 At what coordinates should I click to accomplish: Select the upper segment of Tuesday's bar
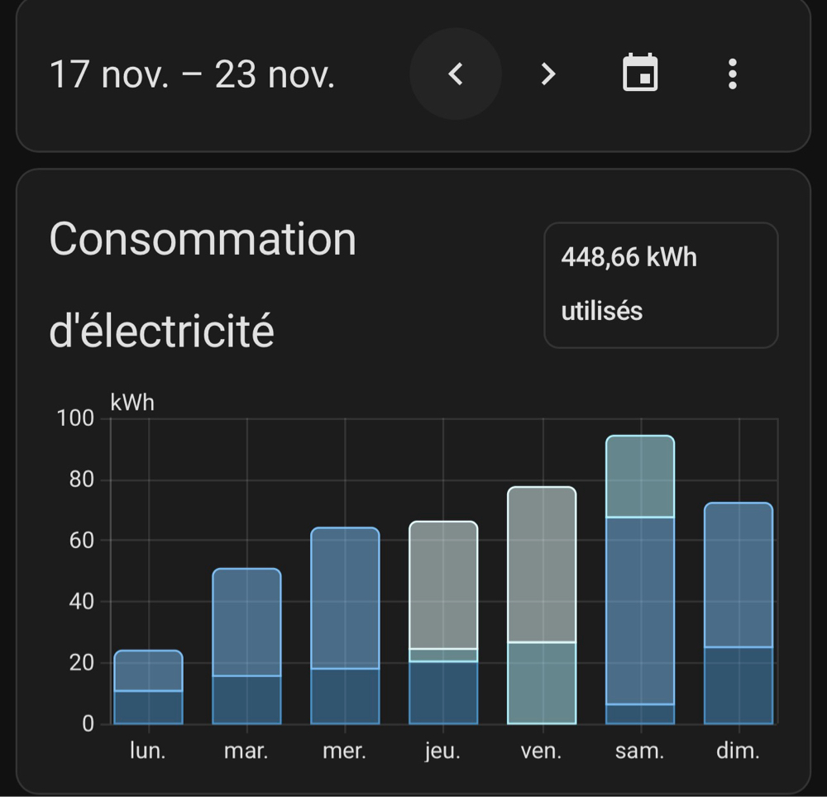246,623
